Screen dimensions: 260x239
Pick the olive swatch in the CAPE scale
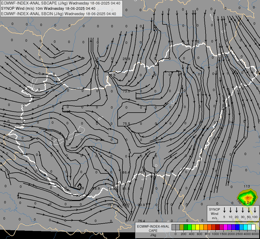tap(182, 227)
